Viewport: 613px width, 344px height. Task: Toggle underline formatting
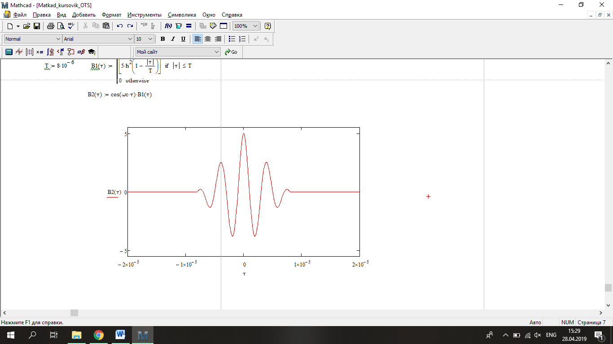click(183, 39)
